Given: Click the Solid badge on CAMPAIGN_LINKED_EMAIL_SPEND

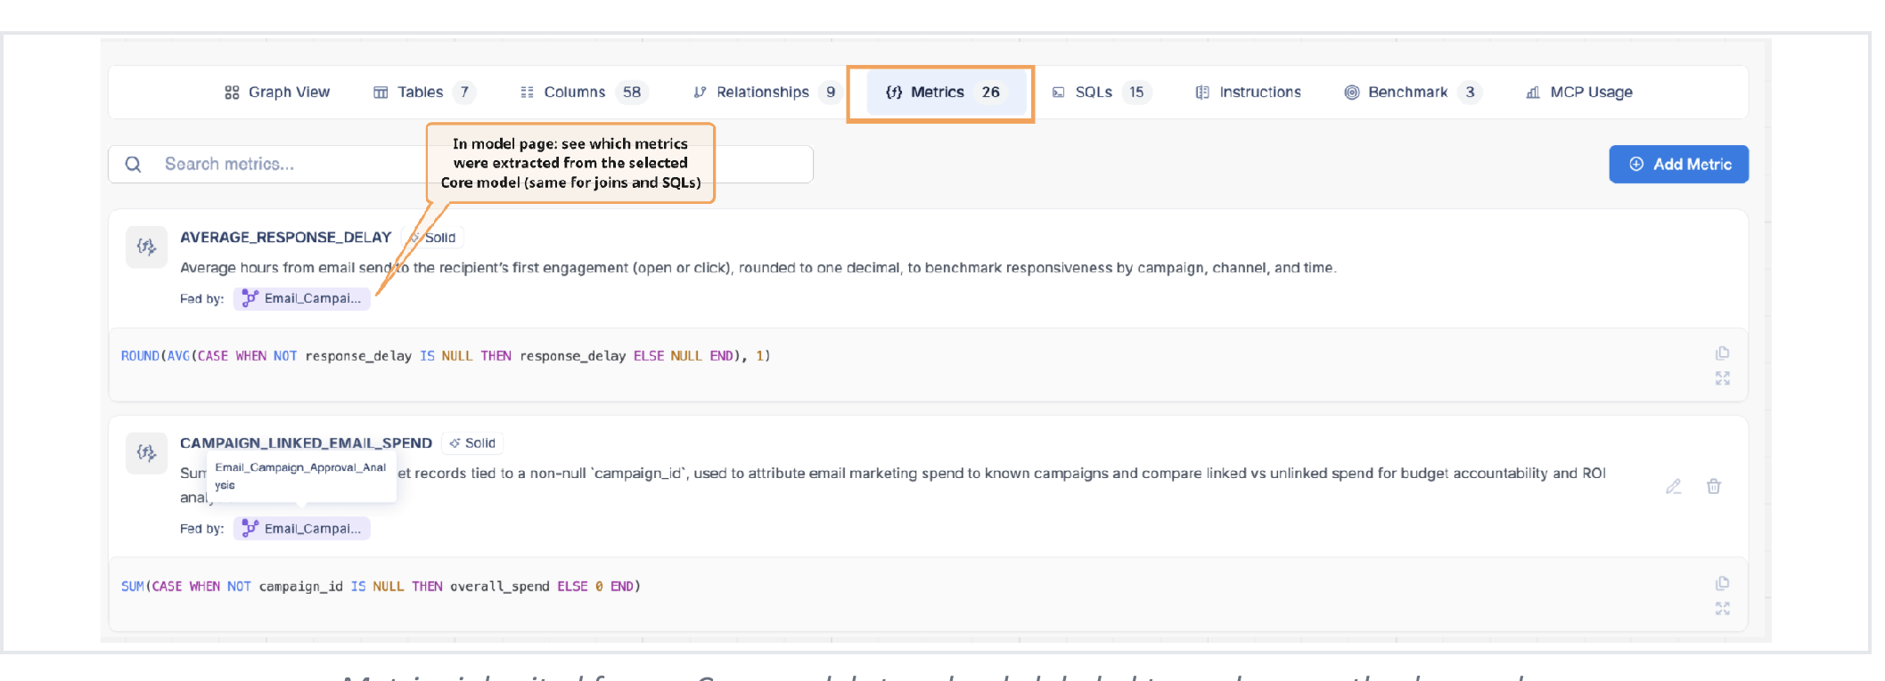Looking at the screenshot, I should point(472,443).
